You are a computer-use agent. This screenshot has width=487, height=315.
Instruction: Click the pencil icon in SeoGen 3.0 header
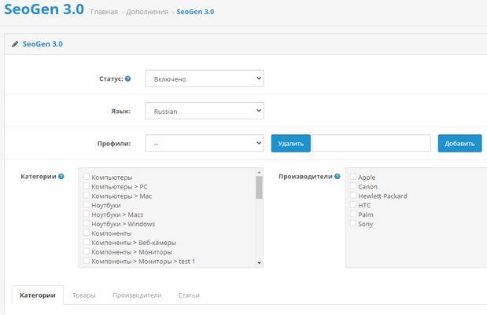(x=15, y=45)
